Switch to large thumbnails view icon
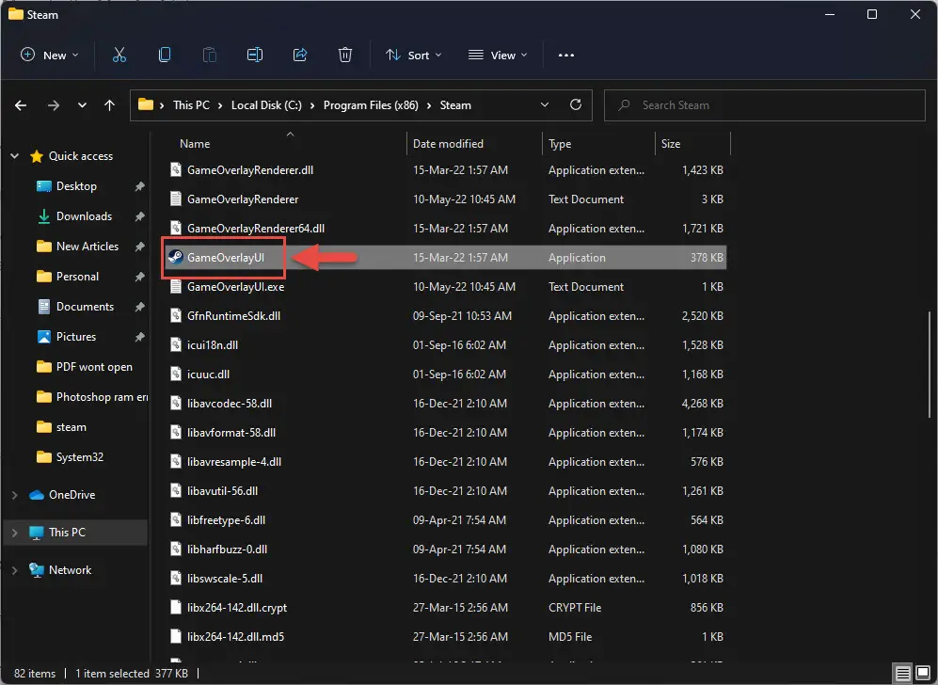The width and height of the screenshot is (938, 685). [x=923, y=673]
